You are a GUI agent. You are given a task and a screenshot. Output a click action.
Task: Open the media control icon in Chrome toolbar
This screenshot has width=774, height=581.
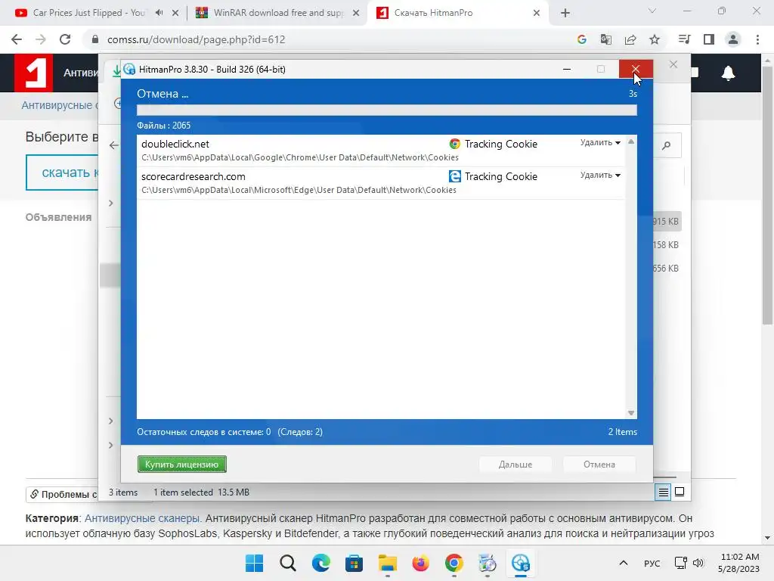pos(685,39)
